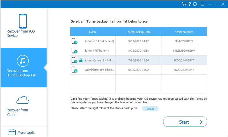Click device icon in Administrator's iPhone row
This screenshot has height=137, width=228.
(x=74, y=70)
